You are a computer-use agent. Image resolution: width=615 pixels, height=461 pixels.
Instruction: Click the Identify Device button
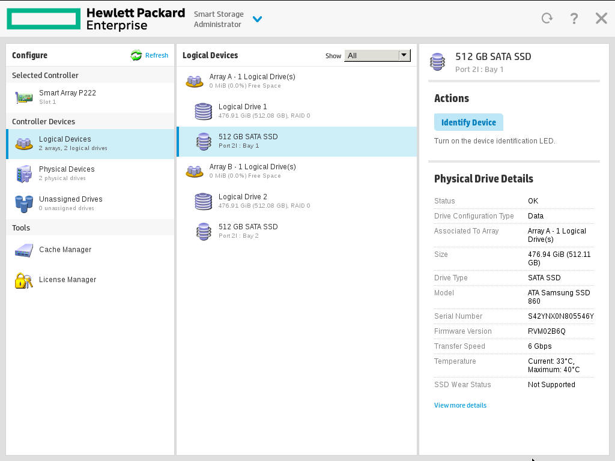[x=468, y=122]
